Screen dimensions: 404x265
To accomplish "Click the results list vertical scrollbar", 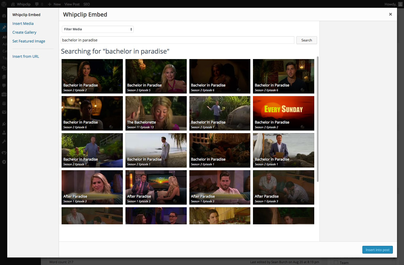I will tap(318, 119).
